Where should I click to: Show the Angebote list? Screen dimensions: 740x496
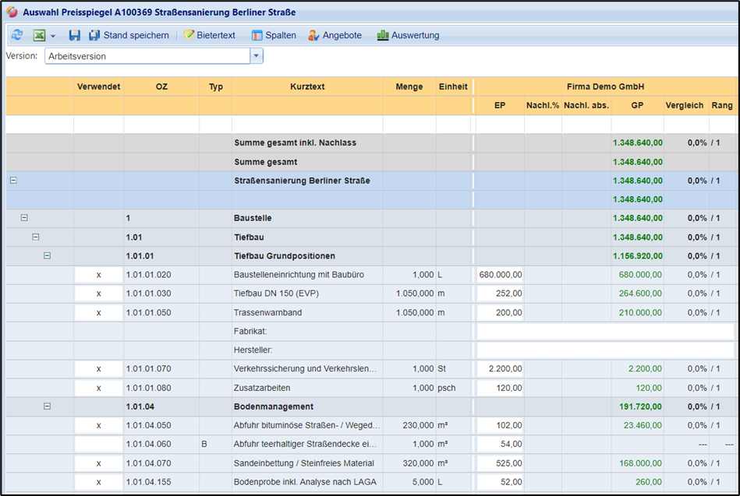click(335, 35)
